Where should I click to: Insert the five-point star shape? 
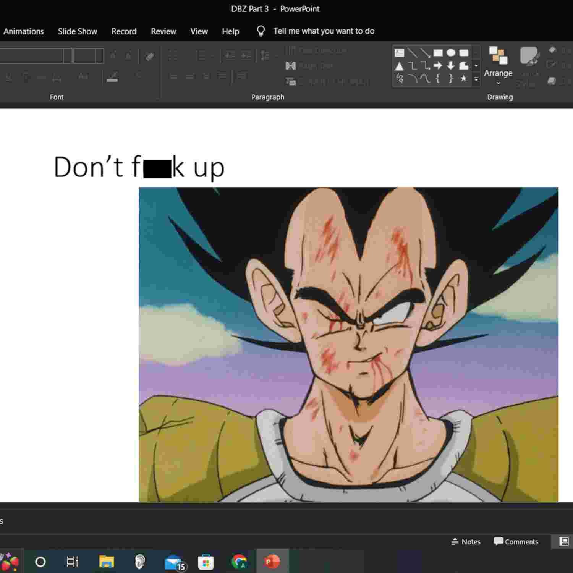tap(464, 79)
